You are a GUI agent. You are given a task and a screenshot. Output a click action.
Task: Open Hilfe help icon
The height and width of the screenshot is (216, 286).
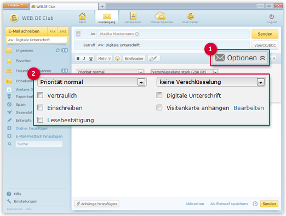coord(9,194)
